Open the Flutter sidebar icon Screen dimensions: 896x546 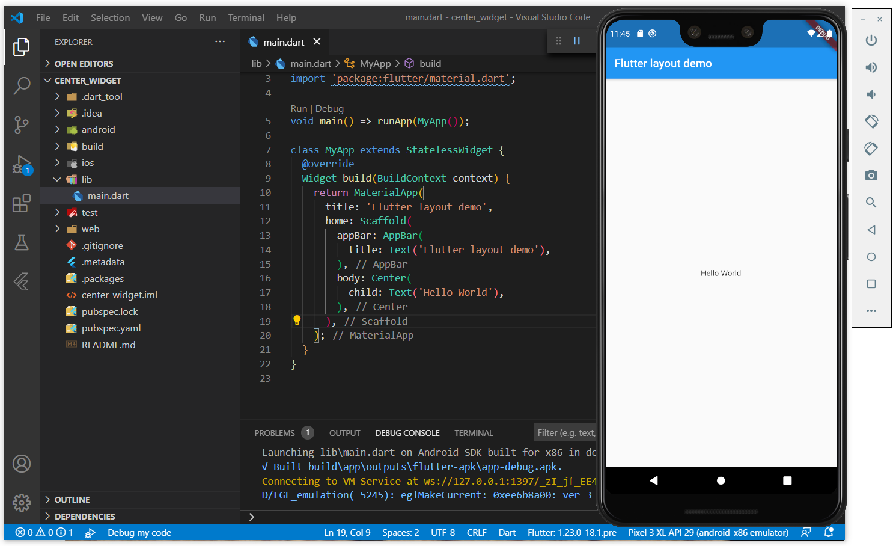[22, 281]
